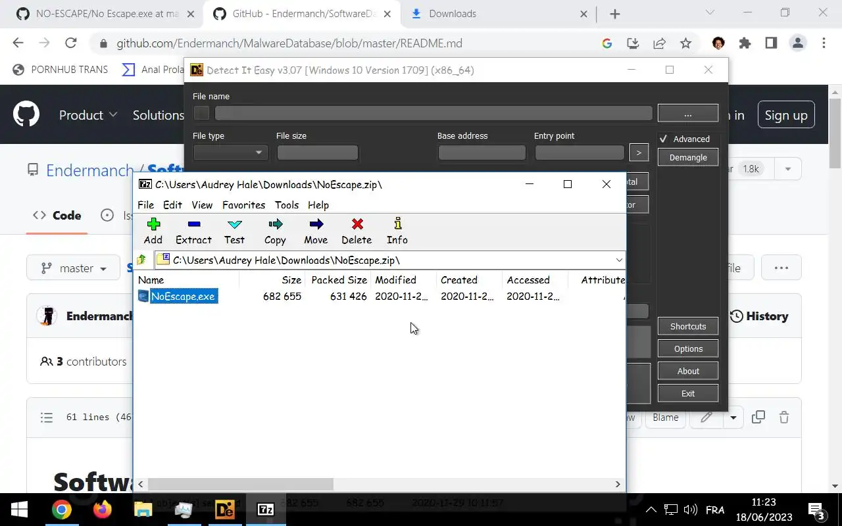This screenshot has width=842, height=526.
Task: Sort by the Created column header
Action: 469,280
